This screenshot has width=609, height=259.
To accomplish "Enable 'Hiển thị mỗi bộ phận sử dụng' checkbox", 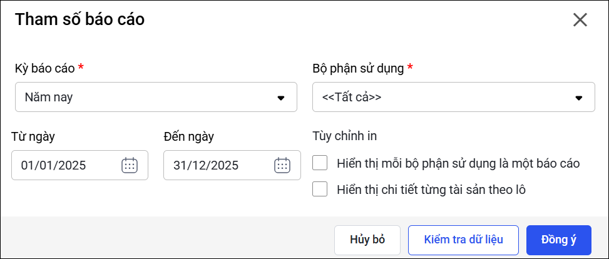I will (x=320, y=163).
